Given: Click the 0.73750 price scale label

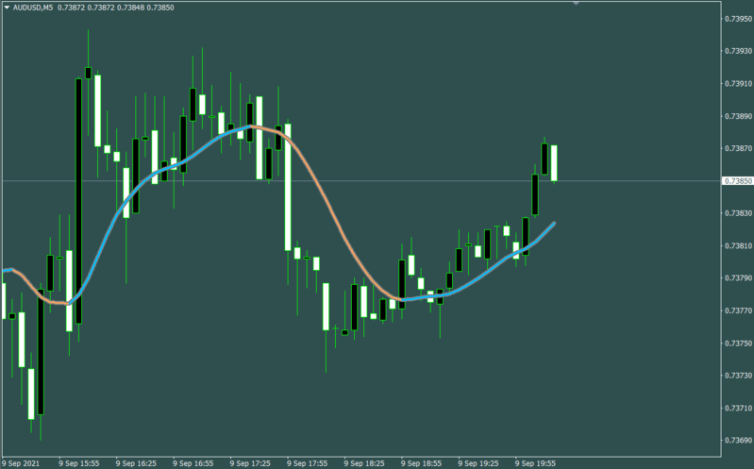Looking at the screenshot, I should [x=738, y=343].
